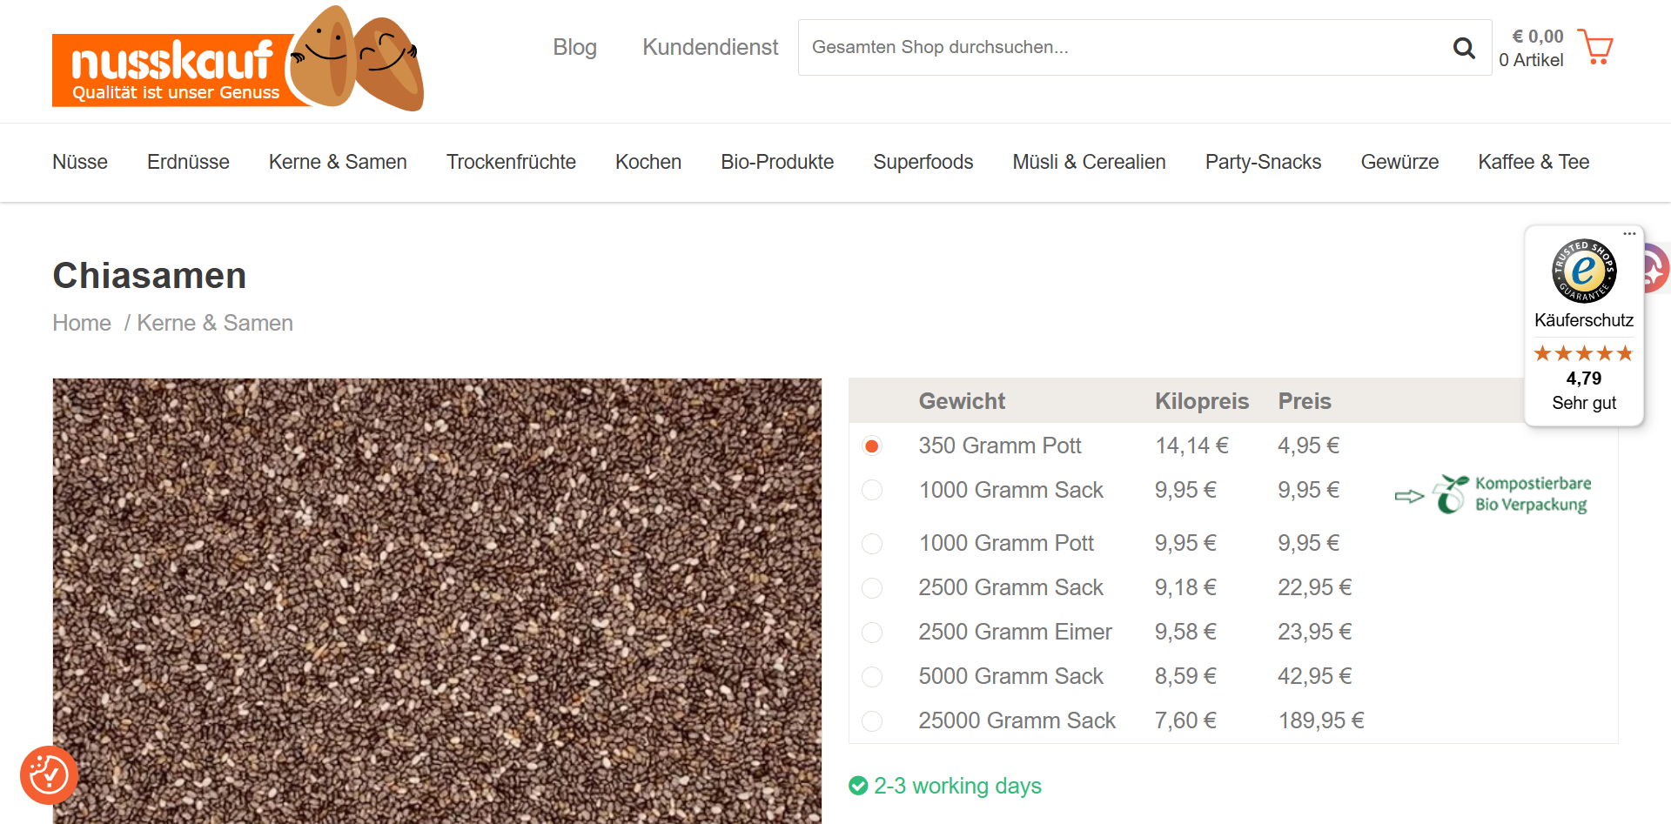Click the Trusted Shops star rating

(1583, 353)
